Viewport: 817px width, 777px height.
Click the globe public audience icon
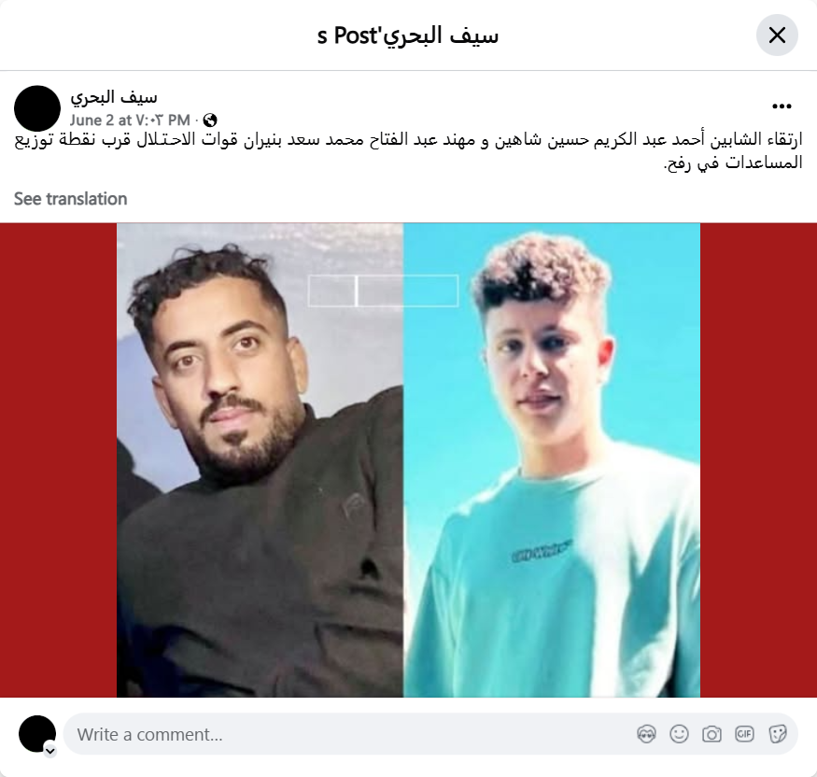click(210, 120)
